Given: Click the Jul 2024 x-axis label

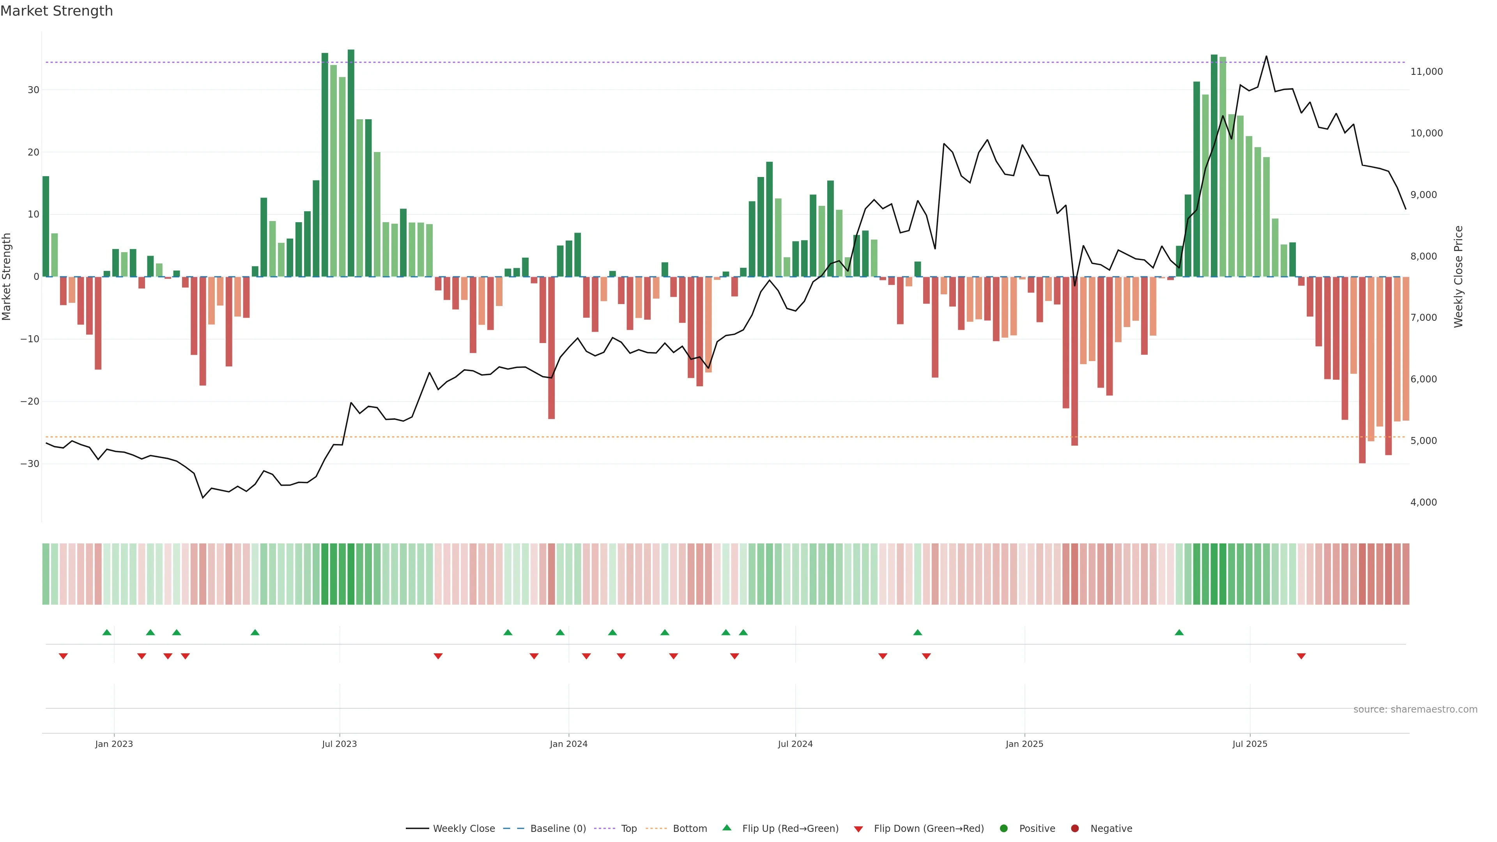Looking at the screenshot, I should (x=795, y=744).
